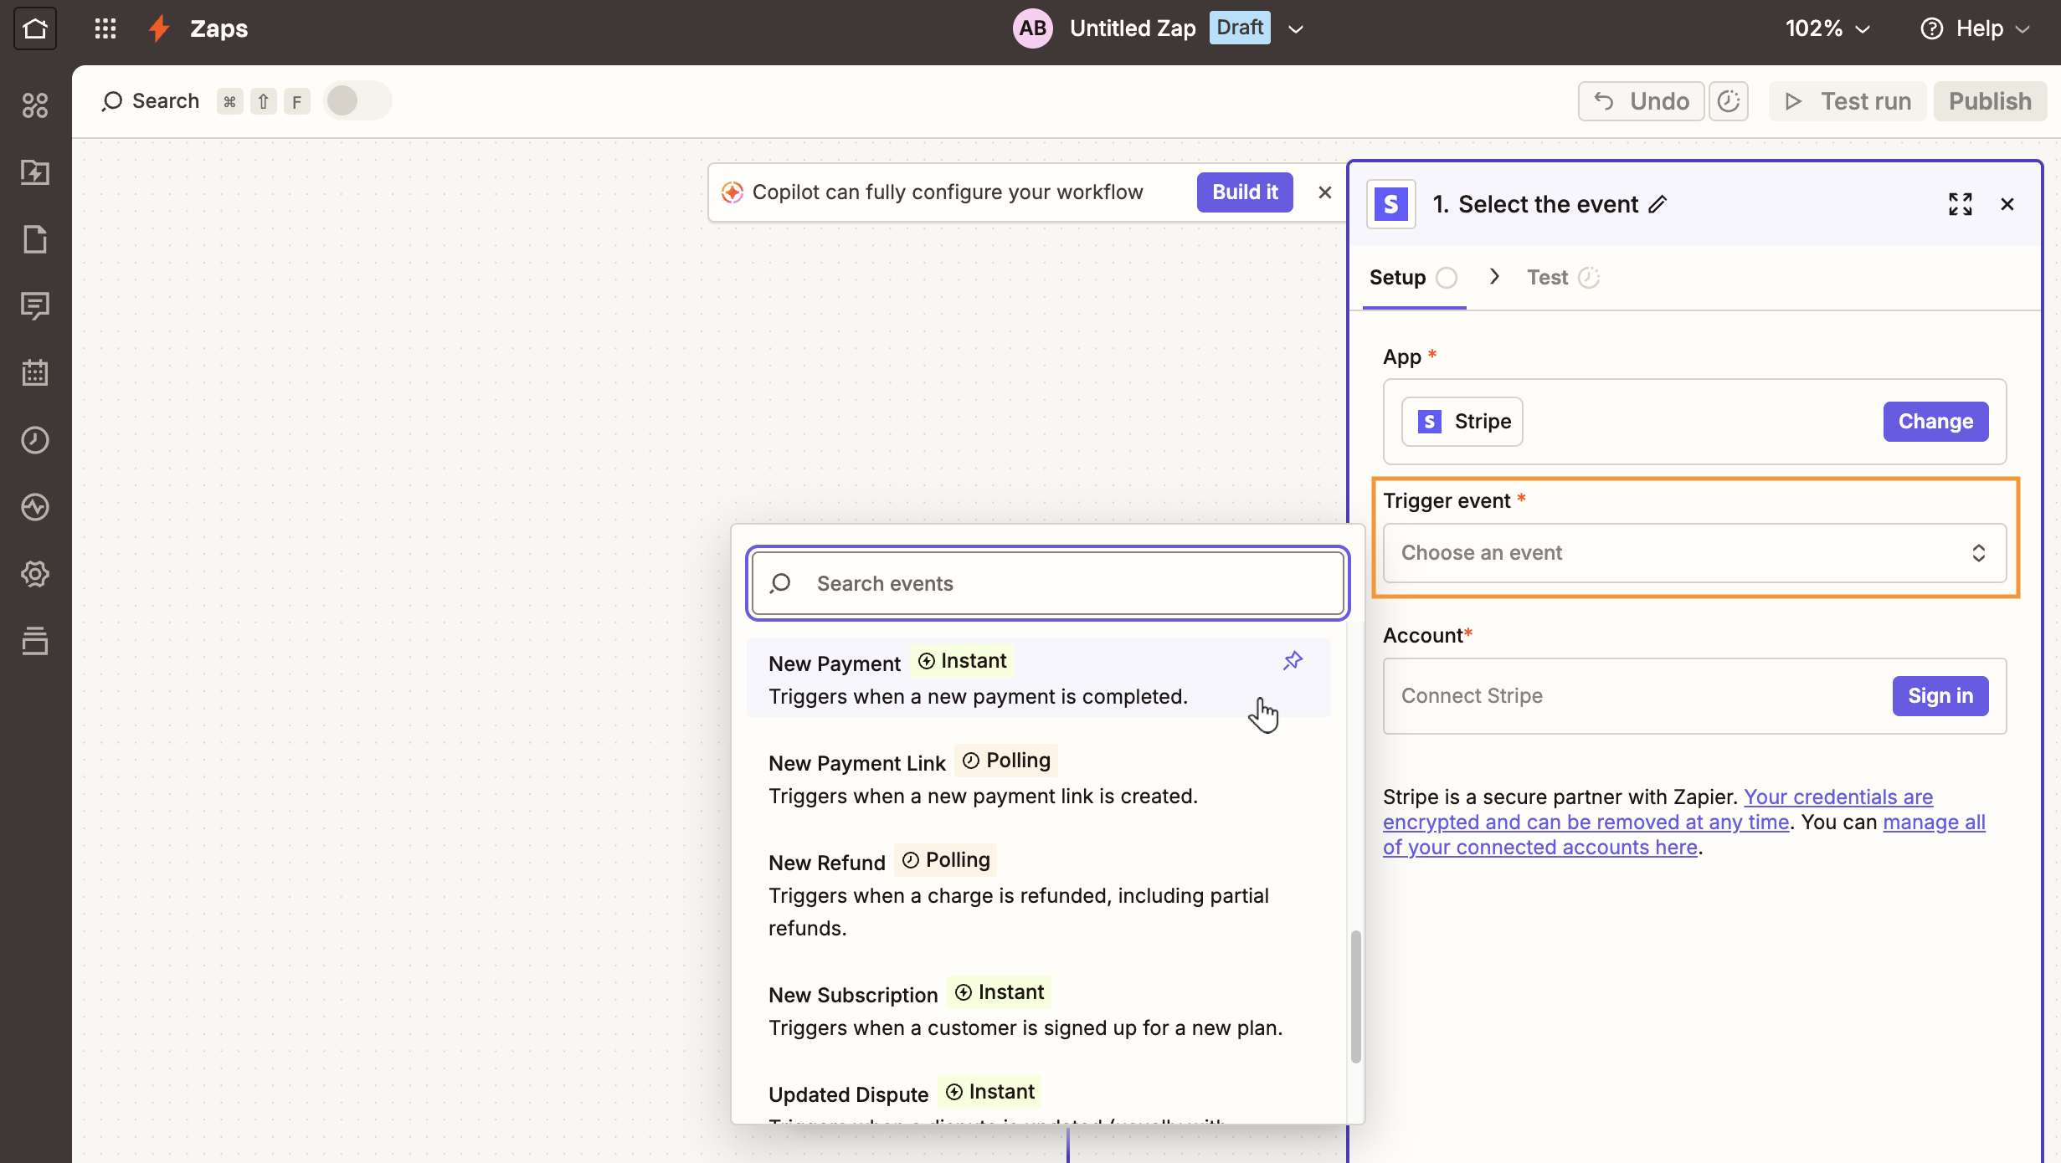The height and width of the screenshot is (1163, 2061).
Task: Click the Zaps label in top bar
Action: (219, 28)
